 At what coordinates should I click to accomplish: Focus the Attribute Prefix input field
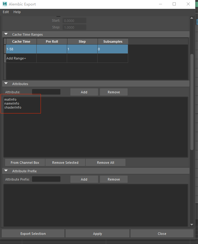coord(46,179)
